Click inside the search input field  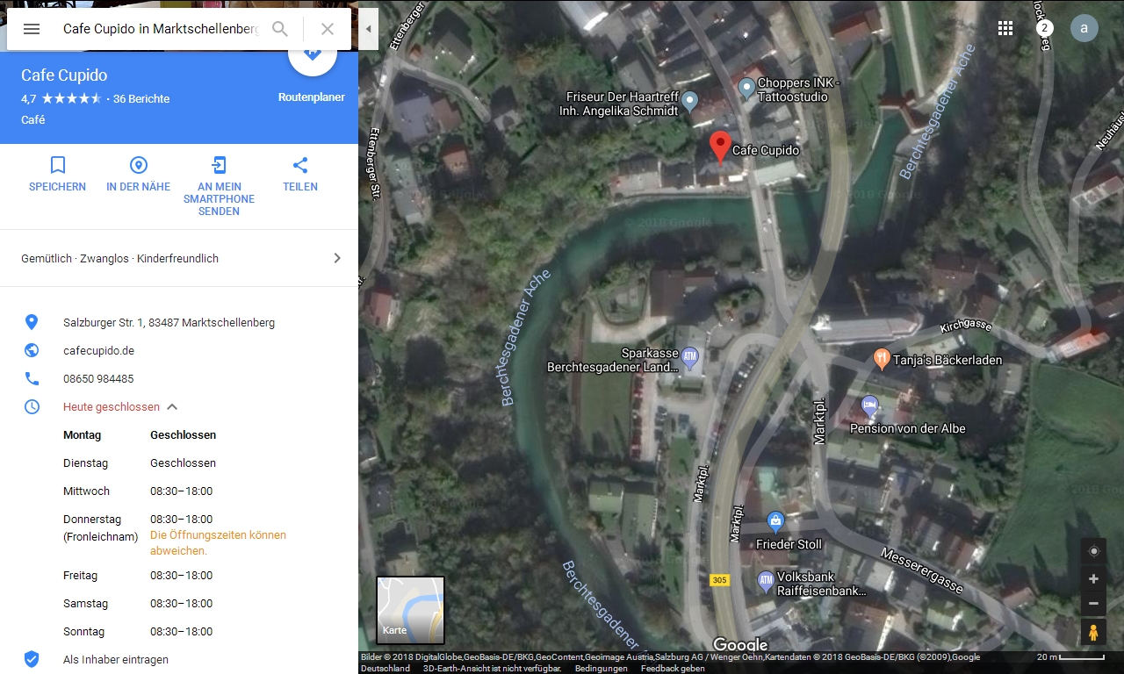(161, 29)
